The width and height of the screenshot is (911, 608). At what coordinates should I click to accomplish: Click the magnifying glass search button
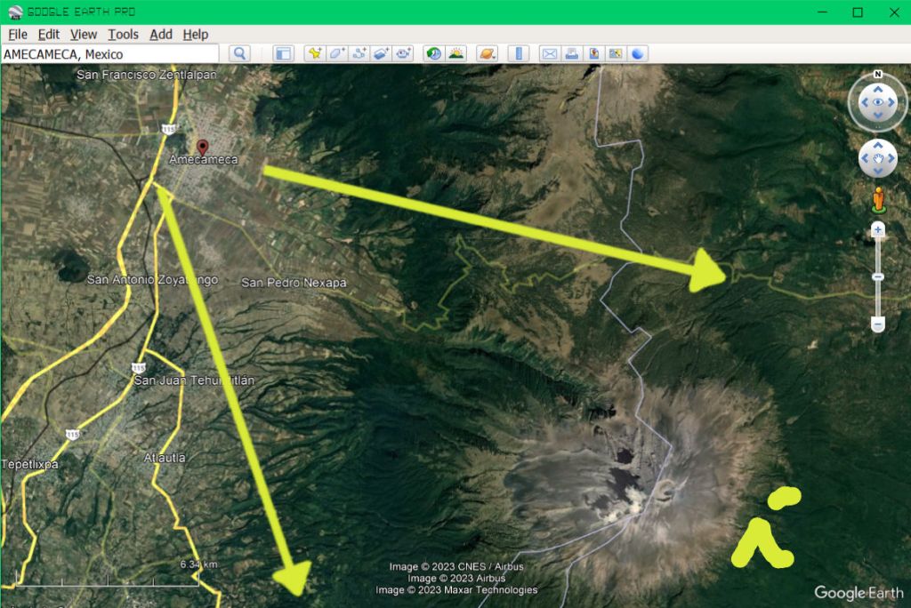(239, 53)
